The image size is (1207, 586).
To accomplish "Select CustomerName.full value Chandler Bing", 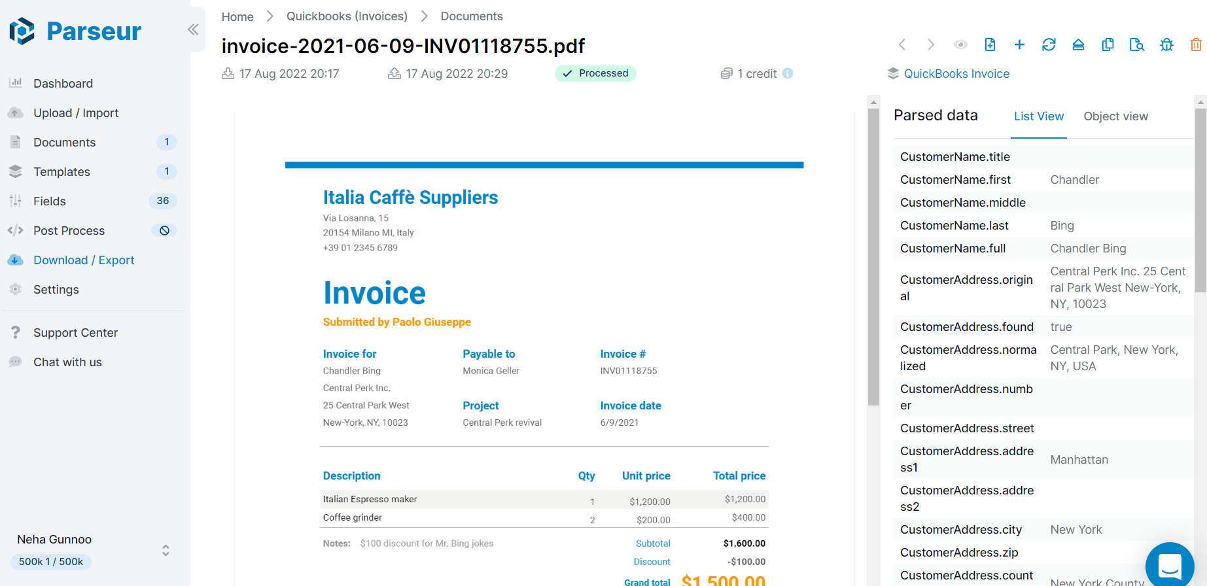I will 1088,249.
